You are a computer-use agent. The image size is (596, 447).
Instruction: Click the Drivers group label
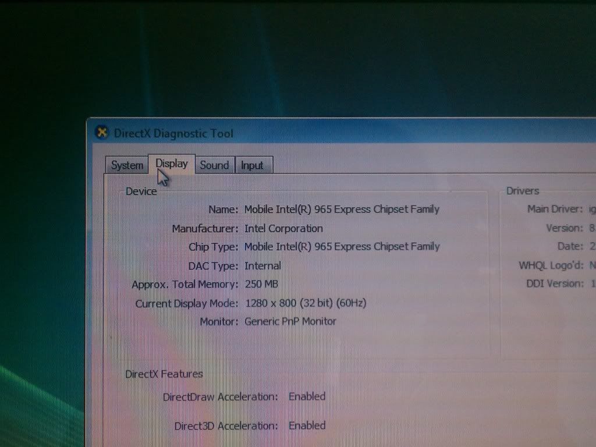[x=523, y=191]
